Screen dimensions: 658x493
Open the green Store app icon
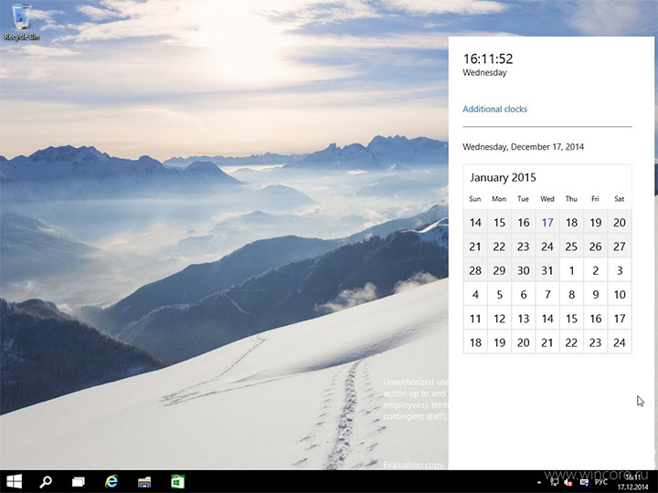coord(177,481)
